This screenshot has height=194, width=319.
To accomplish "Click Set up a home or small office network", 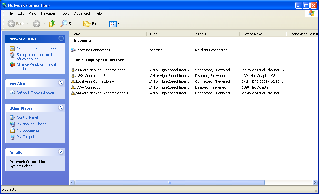I will tap(34, 57).
